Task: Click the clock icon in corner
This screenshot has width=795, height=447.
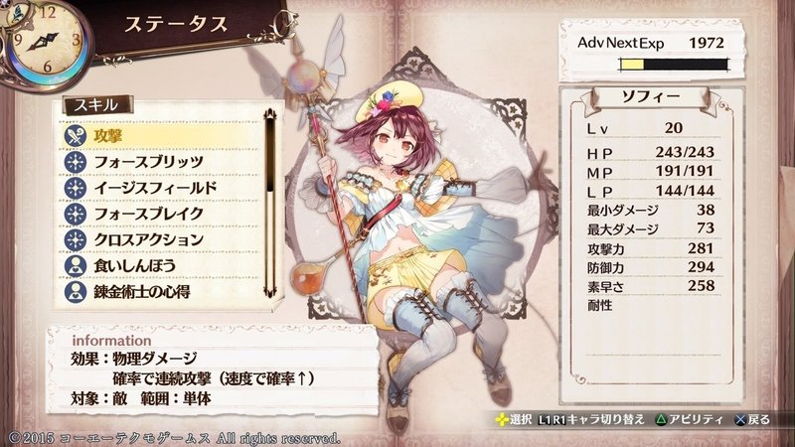Action: coord(46,42)
